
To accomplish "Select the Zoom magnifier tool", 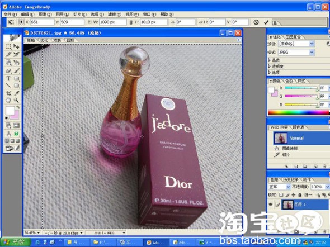I will (x=16, y=100).
